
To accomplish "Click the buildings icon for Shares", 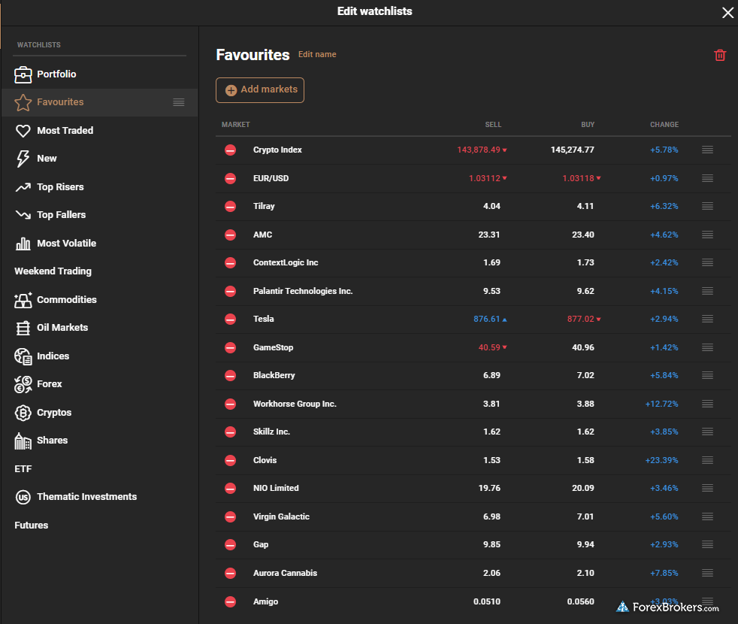I will tap(23, 441).
